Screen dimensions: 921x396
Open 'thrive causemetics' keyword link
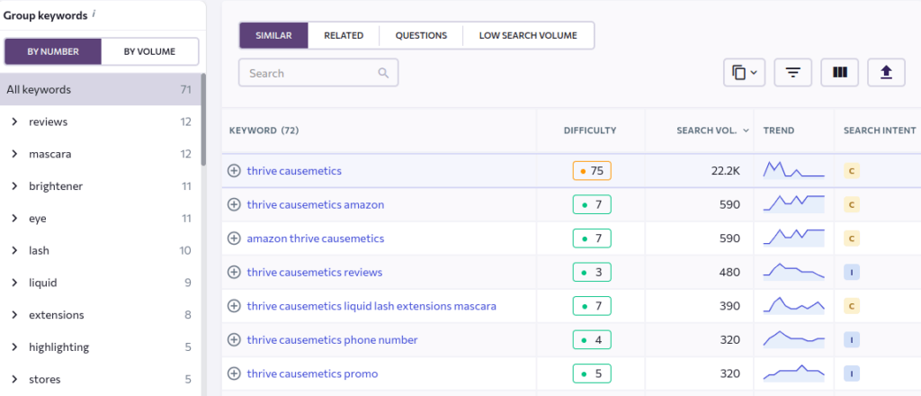tap(294, 171)
